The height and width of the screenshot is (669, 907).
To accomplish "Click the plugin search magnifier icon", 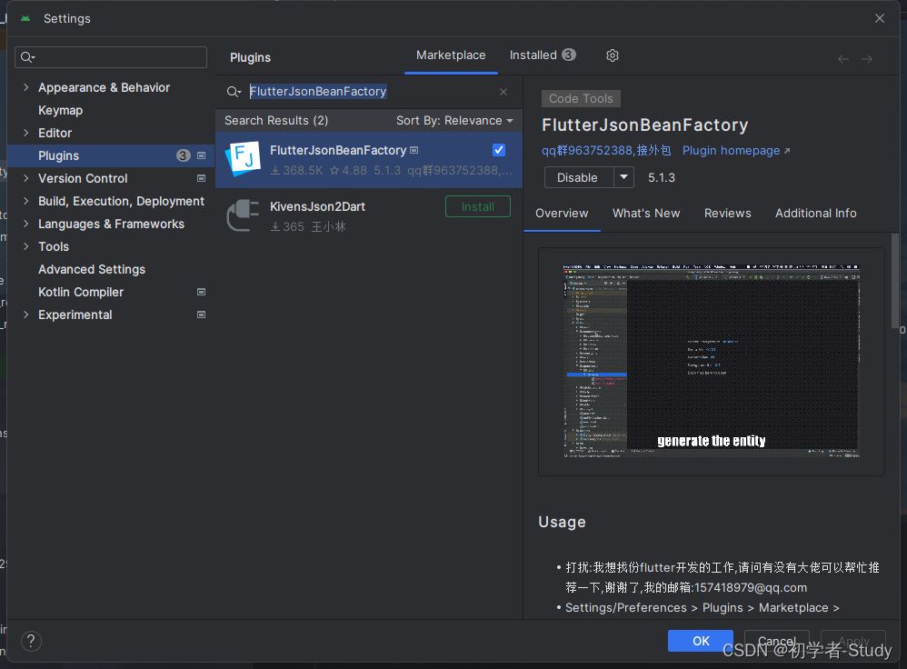I will (x=234, y=92).
